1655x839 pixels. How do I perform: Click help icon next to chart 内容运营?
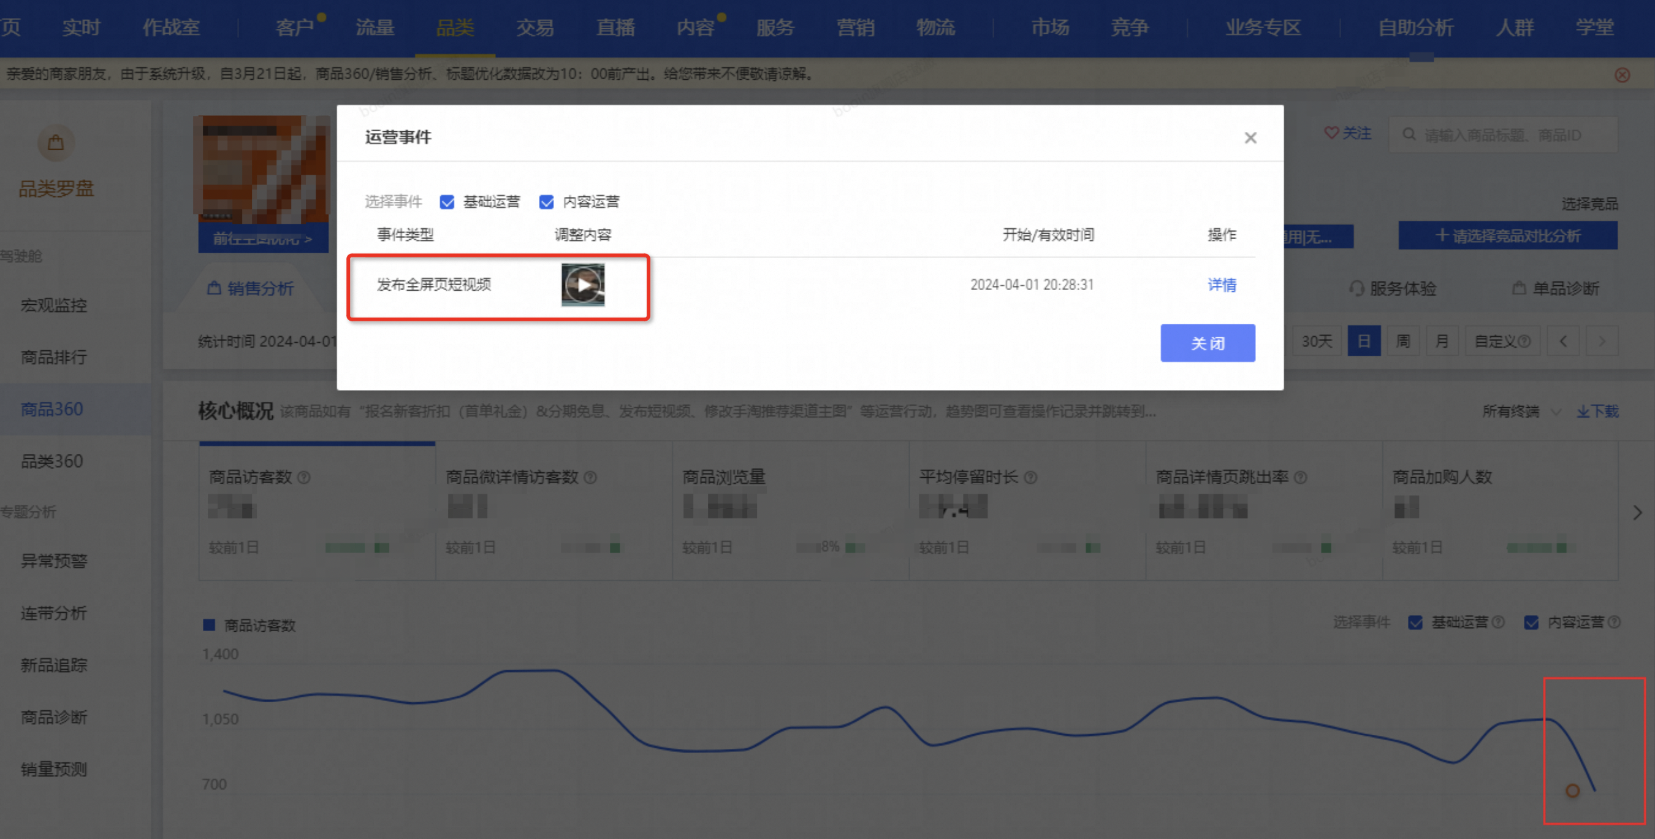pyautogui.click(x=1614, y=622)
